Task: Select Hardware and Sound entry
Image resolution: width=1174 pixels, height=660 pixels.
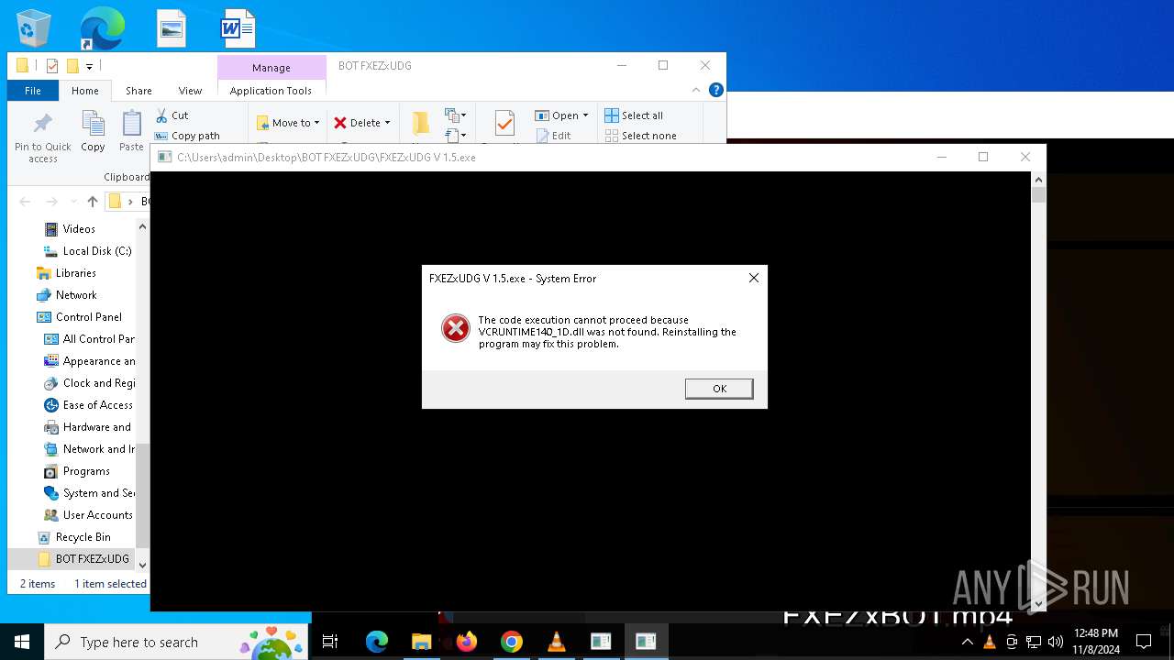Action: pos(89,427)
